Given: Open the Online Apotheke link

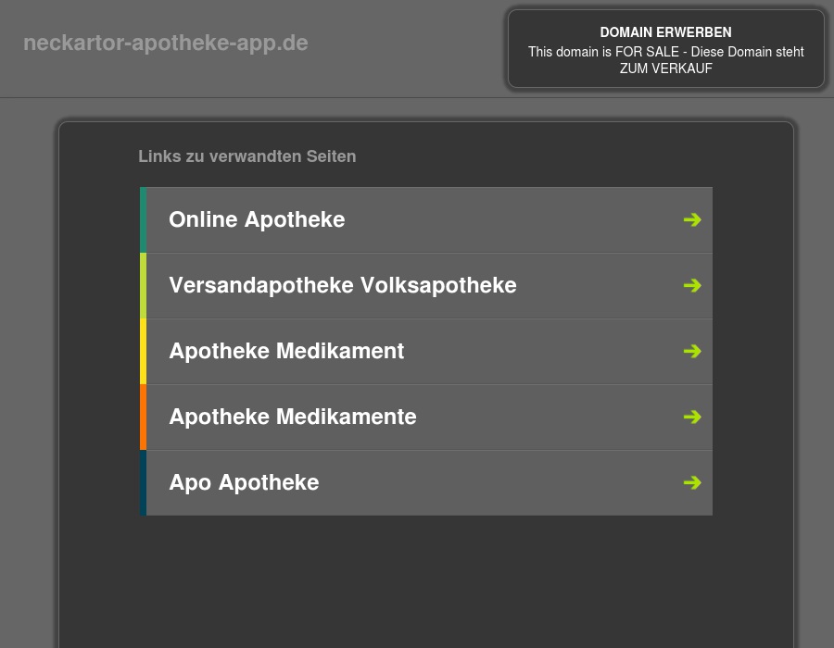Looking at the screenshot, I should click(257, 219).
